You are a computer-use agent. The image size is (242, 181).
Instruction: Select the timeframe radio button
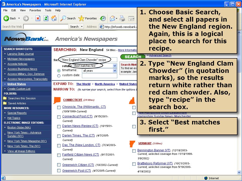click(59, 71)
